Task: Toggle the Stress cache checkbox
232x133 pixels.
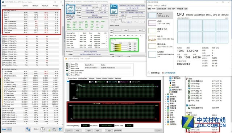Action: [x=69, y=68]
